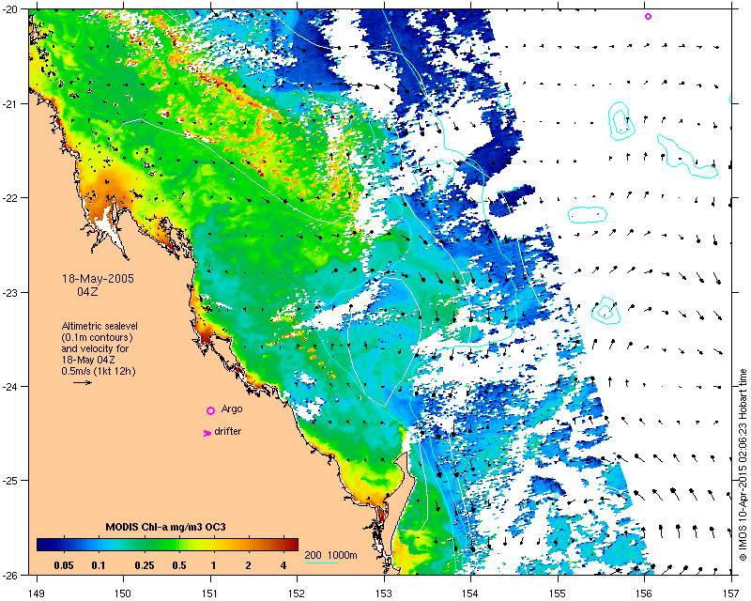751x601 pixels.
Task: Click the magenta Argo circle in the legend
Action: coord(210,410)
